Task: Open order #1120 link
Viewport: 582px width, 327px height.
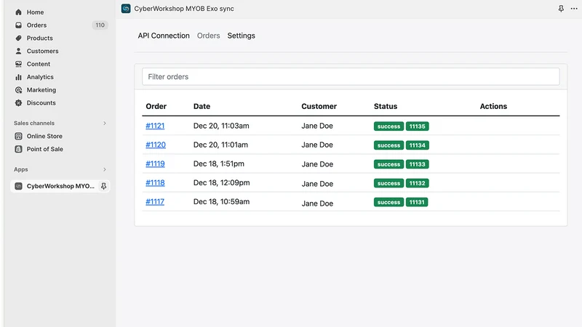Action: (156, 145)
